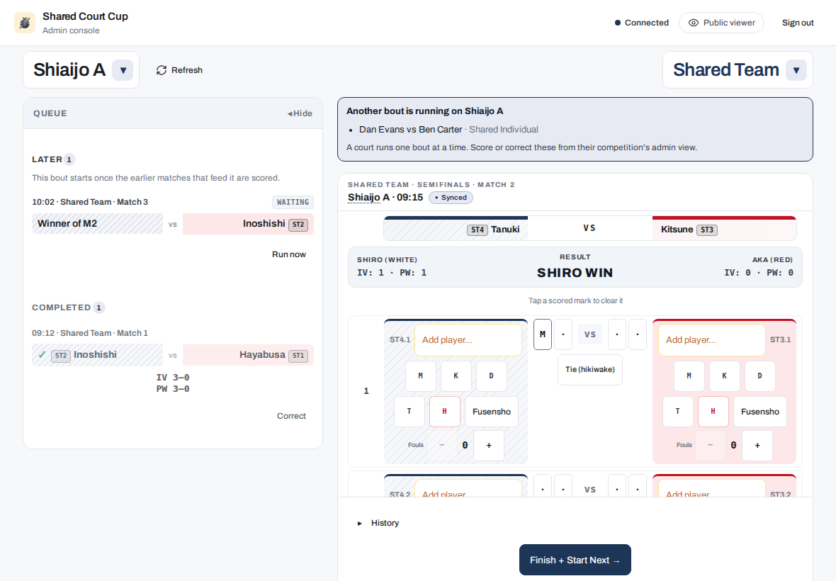The width and height of the screenshot is (836, 581).
Task: Score D (do) for red ST3.1
Action: tap(759, 376)
